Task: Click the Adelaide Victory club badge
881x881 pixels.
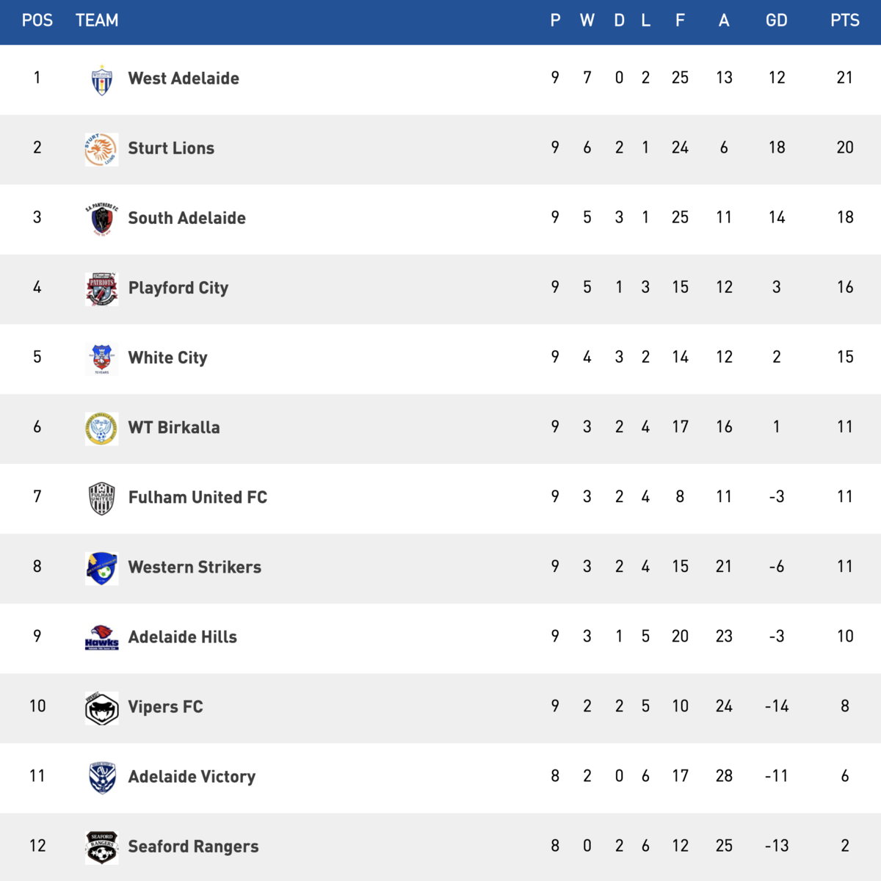Action: pos(101,777)
